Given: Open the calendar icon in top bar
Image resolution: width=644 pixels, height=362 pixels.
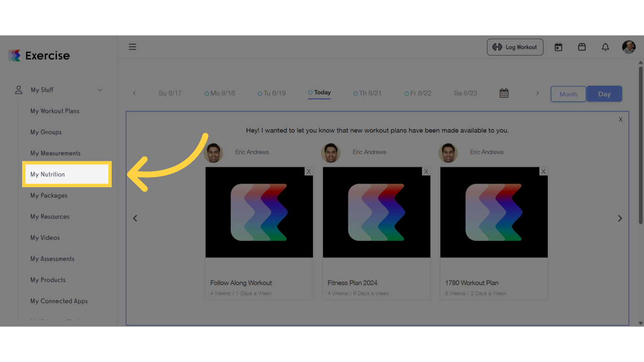Looking at the screenshot, I should click(558, 47).
